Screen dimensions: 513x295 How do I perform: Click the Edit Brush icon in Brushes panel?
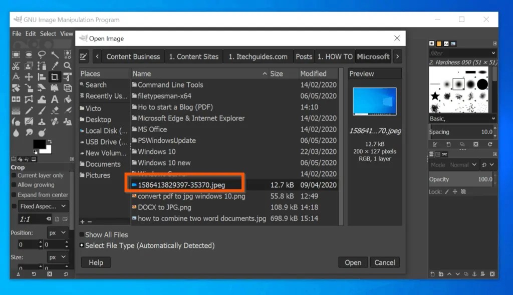point(434,144)
